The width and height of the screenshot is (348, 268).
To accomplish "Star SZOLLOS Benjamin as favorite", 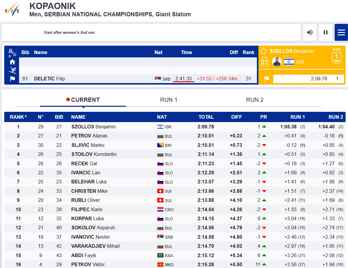I will point(264,51).
